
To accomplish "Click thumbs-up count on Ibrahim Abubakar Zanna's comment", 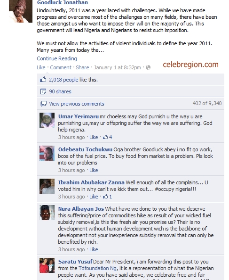I will pos(107,197).
